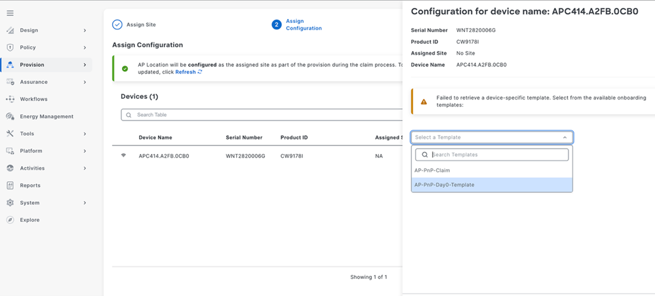The height and width of the screenshot is (296, 655).
Task: Click the Design sidebar icon
Action: 10,30
